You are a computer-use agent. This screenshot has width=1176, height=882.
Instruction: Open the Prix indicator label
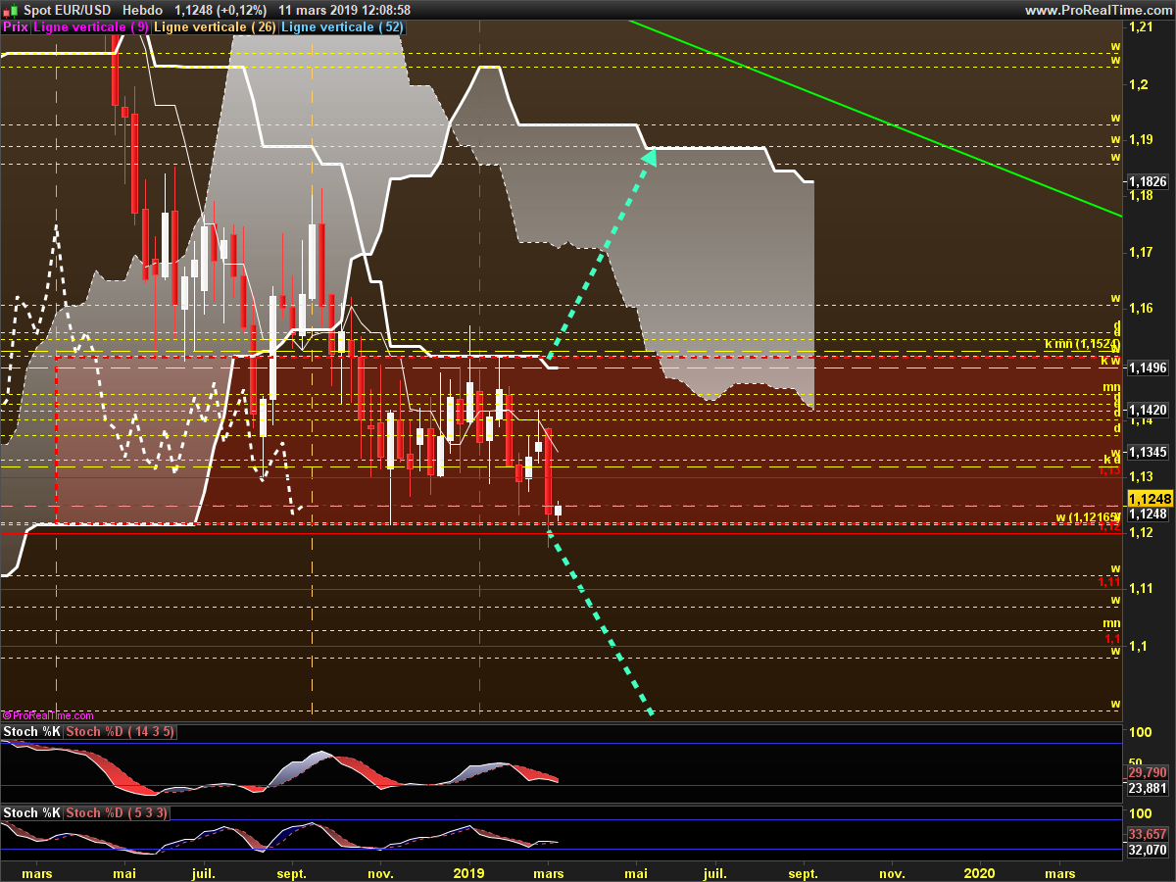[16, 27]
